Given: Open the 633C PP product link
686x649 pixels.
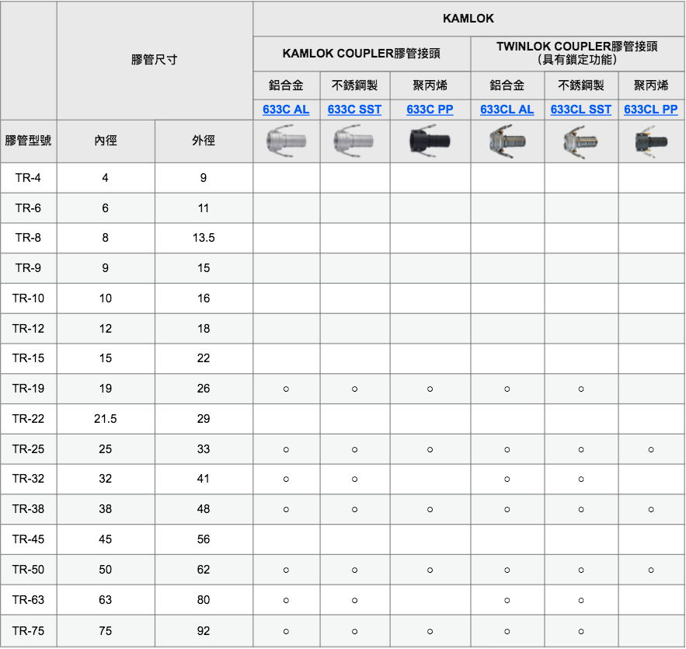Looking at the screenshot, I should tap(430, 110).
